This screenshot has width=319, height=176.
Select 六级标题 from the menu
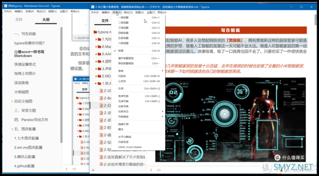(x=138, y=43)
